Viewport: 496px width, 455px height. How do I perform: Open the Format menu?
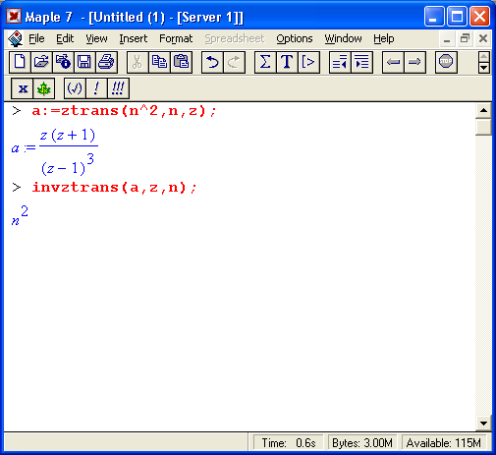[x=176, y=38]
